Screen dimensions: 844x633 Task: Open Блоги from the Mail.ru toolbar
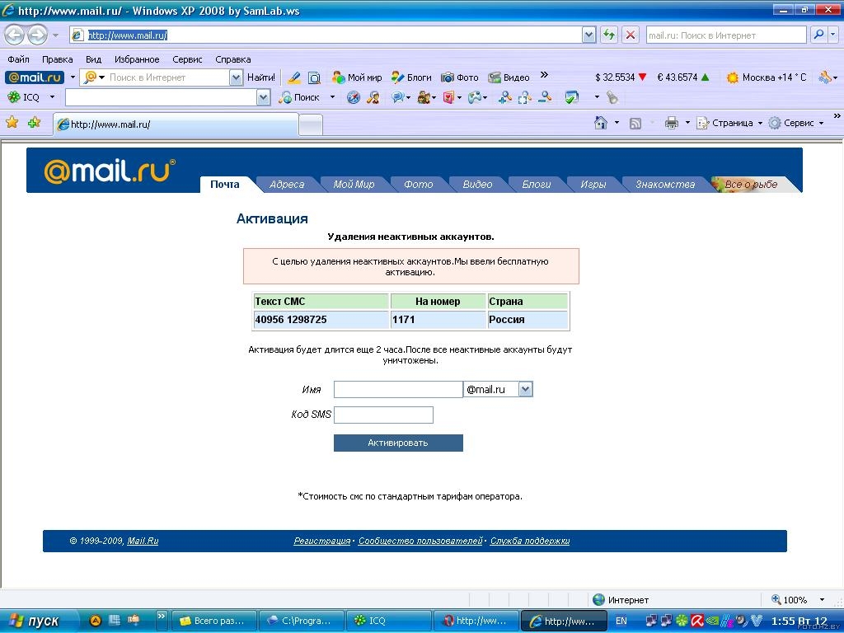[x=411, y=77]
